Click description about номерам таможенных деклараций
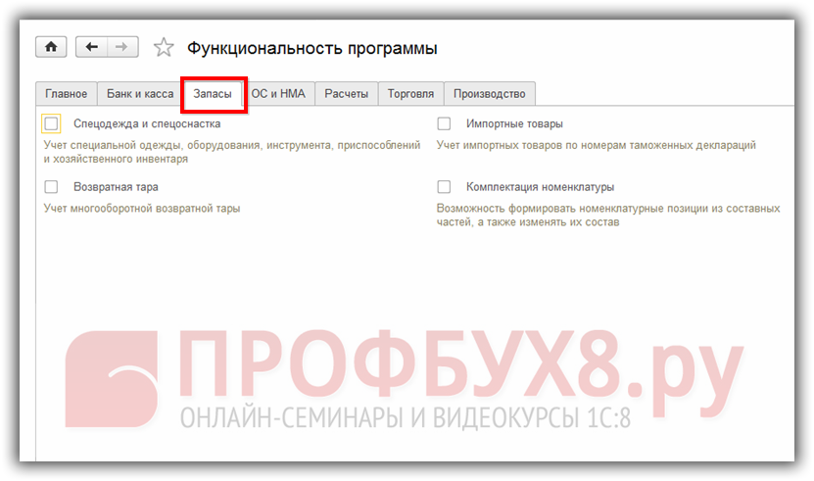Screen dimensions: 814x481 (596, 145)
